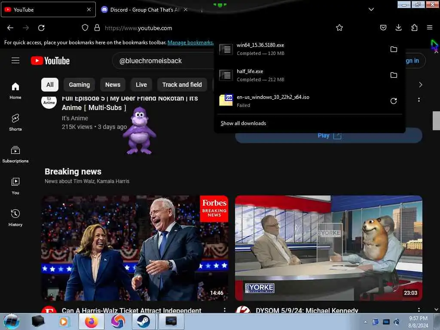Screen dimensions: 440x330
Task: Show half_life.exe in folder
Action: click(x=394, y=75)
